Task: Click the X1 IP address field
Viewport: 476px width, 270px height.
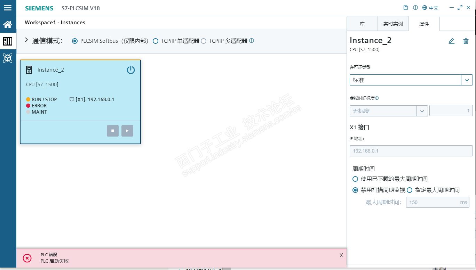Action: (411, 151)
